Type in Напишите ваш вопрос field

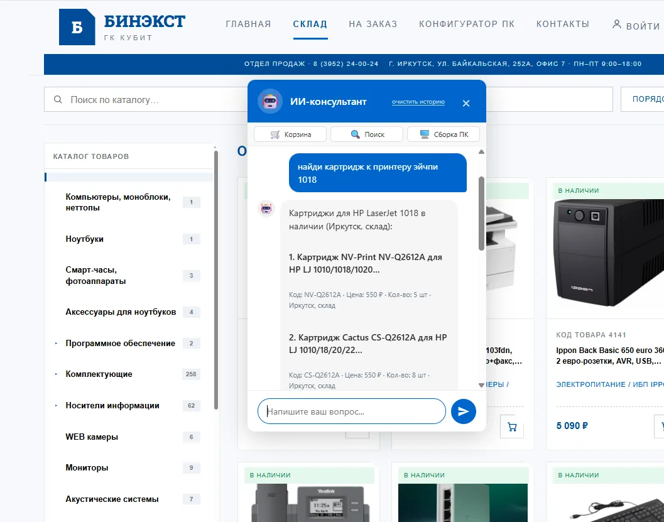(352, 411)
